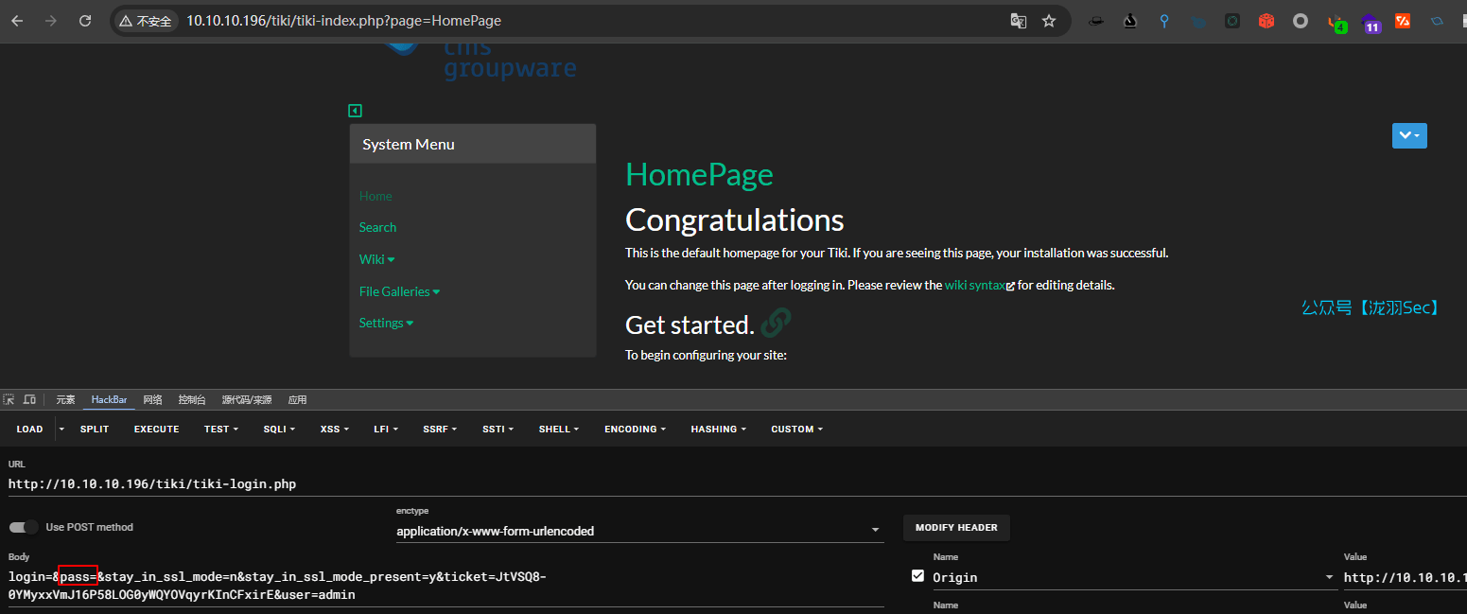Follow the wiki syntax link
The image size is (1467, 614).
tap(974, 285)
